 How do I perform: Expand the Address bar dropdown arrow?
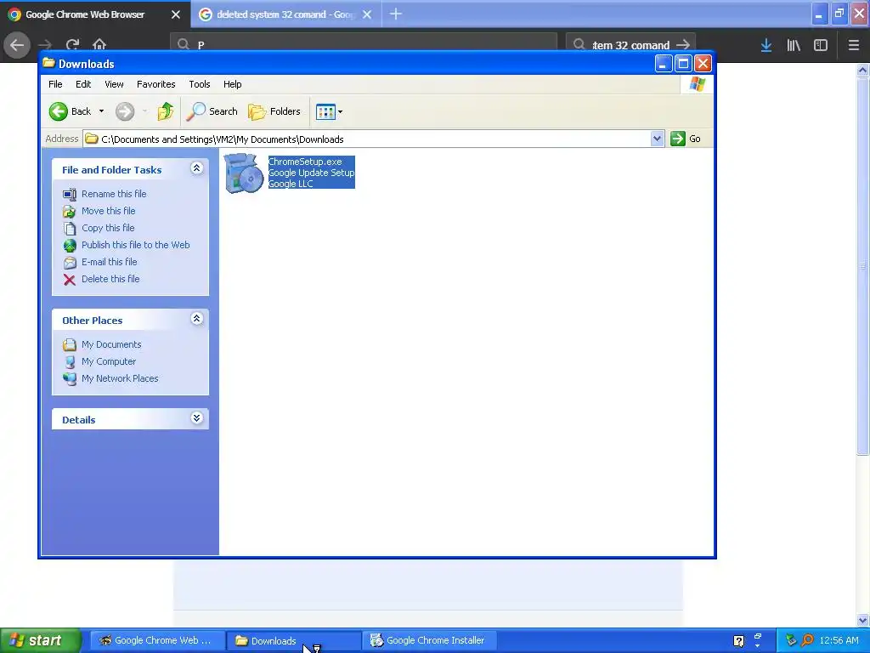[x=657, y=139]
